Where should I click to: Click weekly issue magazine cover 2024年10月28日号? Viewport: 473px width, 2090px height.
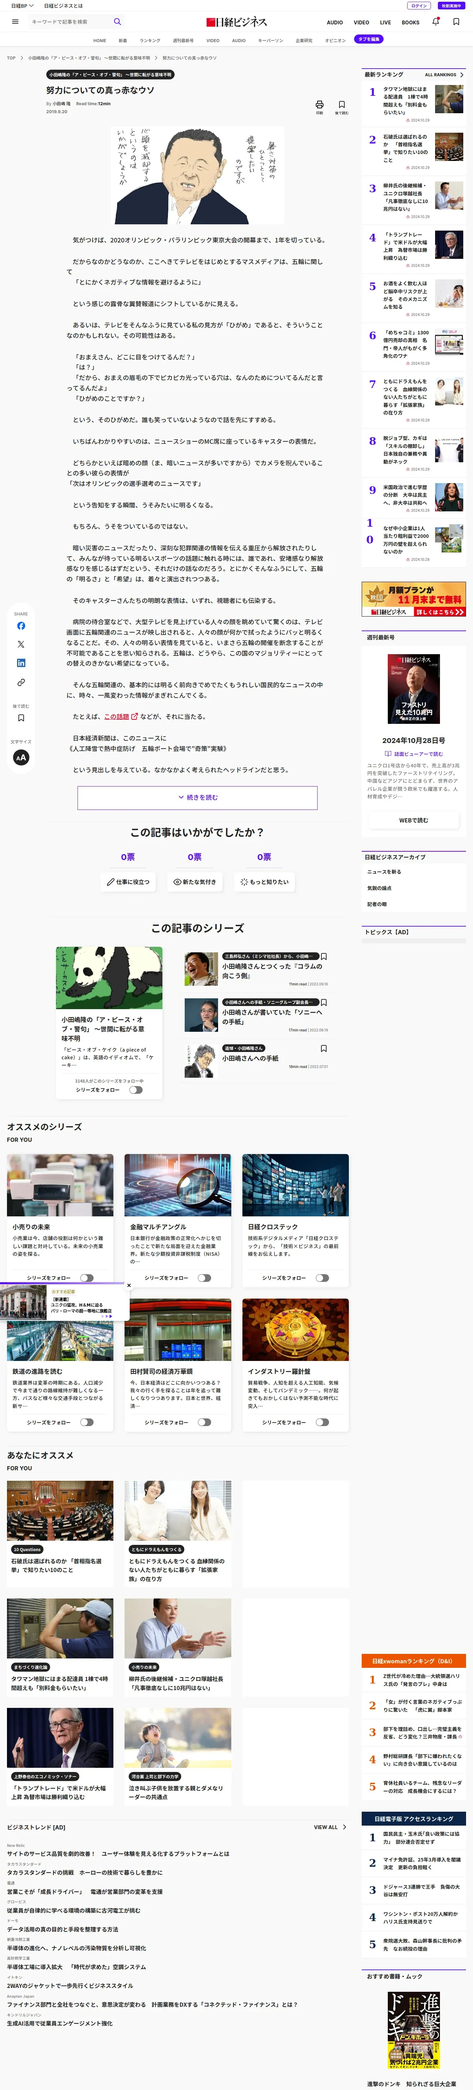point(414,689)
